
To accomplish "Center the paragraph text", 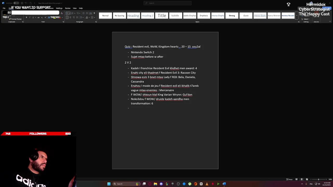I will click(x=70, y=17).
